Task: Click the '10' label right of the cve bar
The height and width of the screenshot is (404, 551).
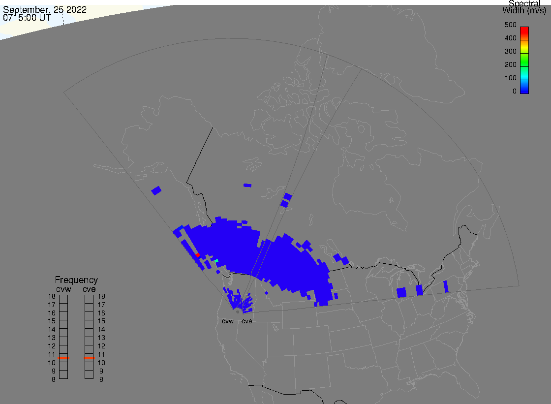Action: click(x=101, y=363)
